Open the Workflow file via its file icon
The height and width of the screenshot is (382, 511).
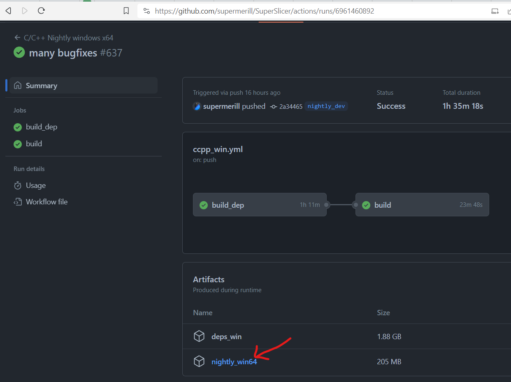(18, 202)
